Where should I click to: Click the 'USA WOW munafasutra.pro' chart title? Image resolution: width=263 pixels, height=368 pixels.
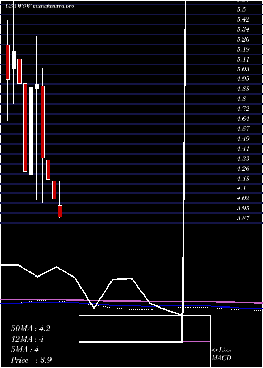(x=39, y=6)
